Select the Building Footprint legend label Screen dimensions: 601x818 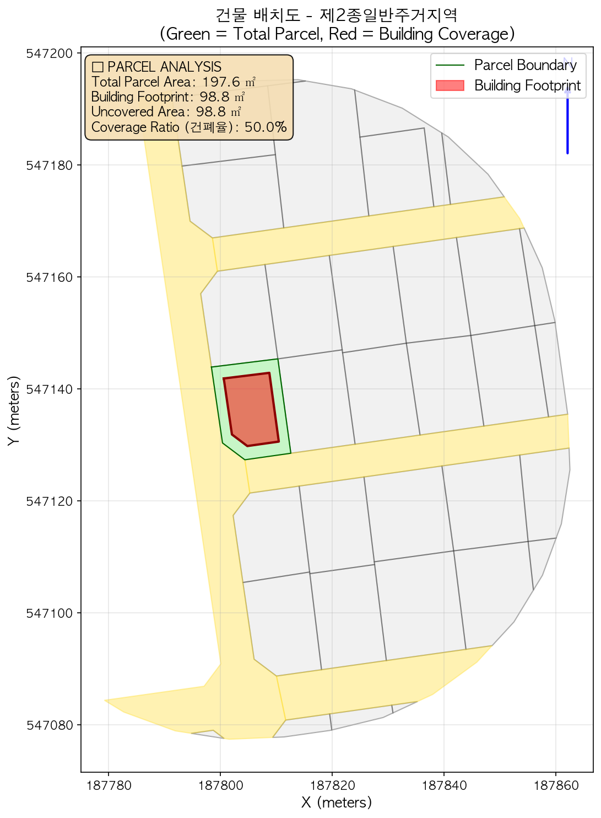tap(527, 85)
